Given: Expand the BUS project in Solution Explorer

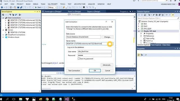Looking at the screenshot, I should 139,24.
